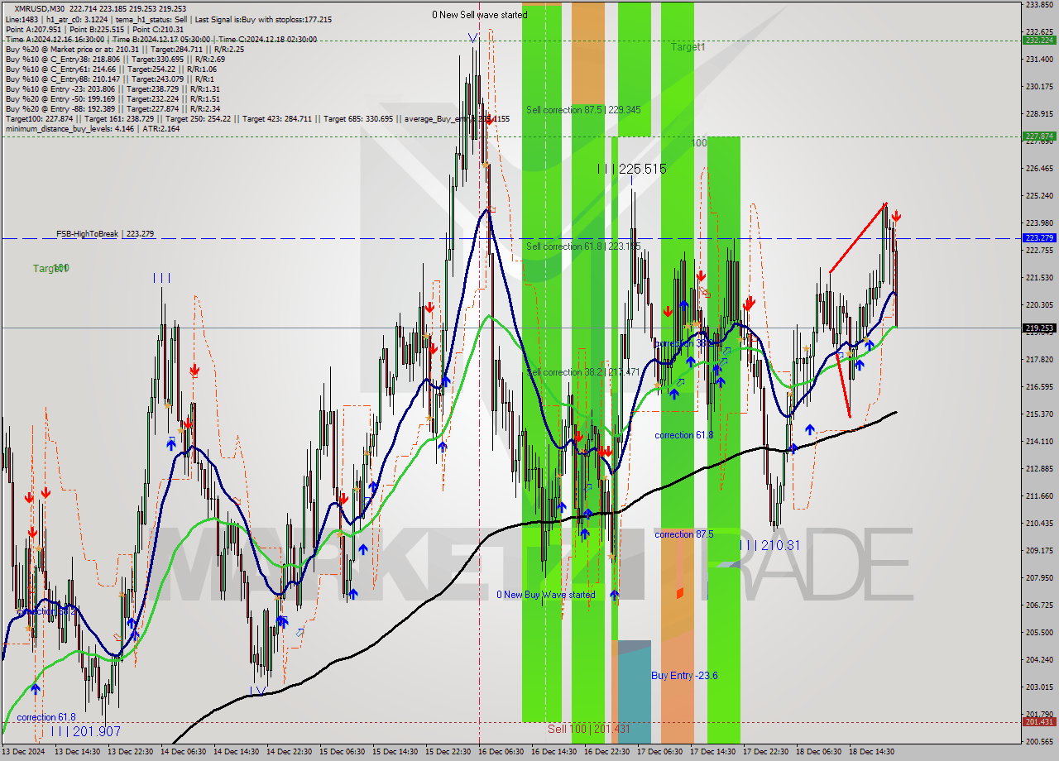Select the 'Buy Entry -23.6' label

684,676
